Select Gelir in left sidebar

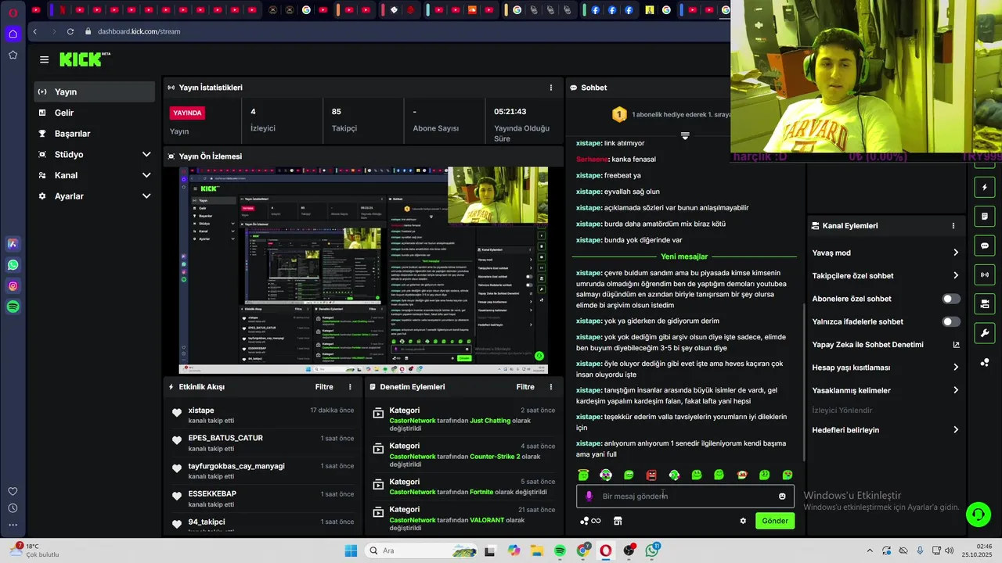[94, 113]
